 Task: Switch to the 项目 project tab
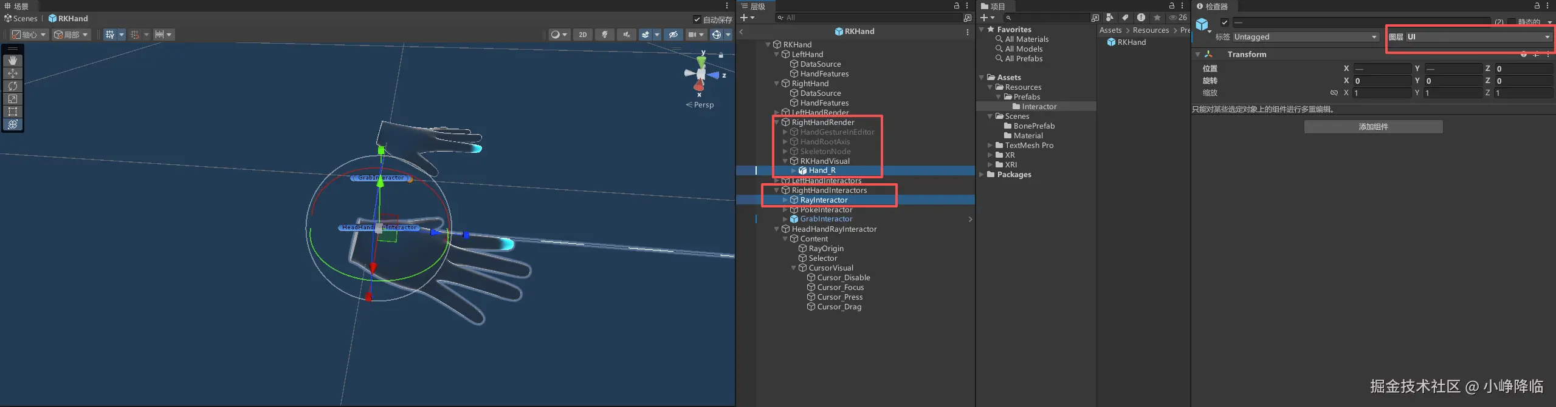(993, 6)
